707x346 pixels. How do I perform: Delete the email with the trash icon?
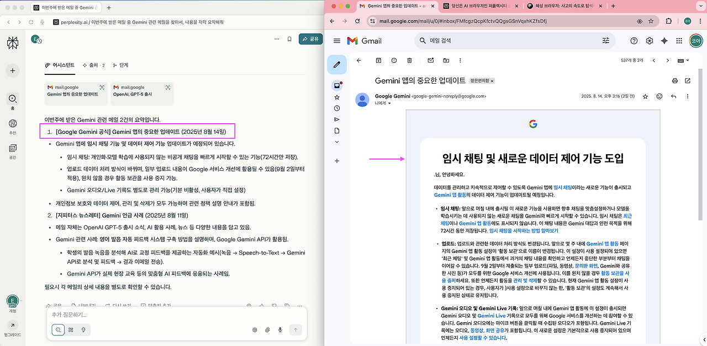pos(409,60)
